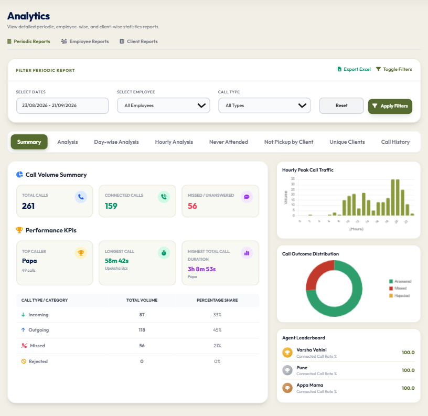This screenshot has width=428, height=416.
Task: Click the orange Rejected icon in table
Action: [24, 361]
